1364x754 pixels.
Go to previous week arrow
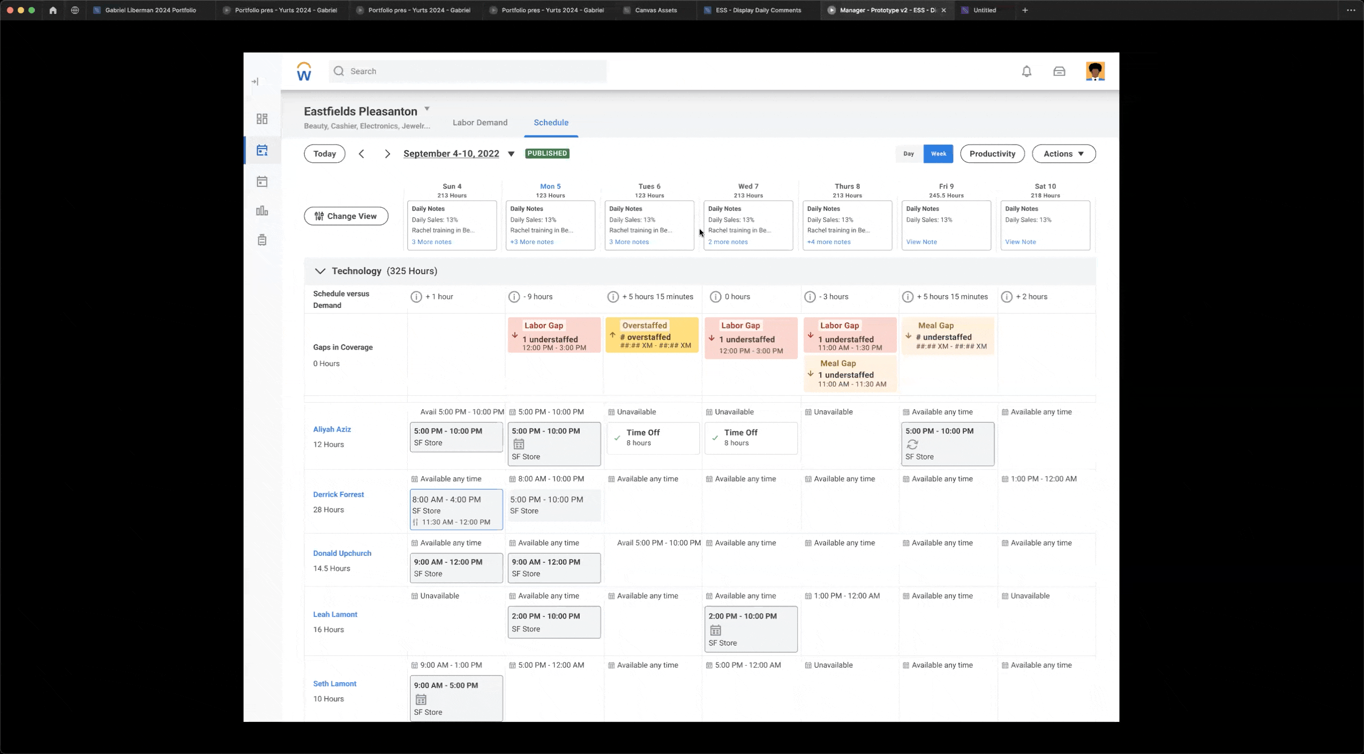(x=362, y=154)
